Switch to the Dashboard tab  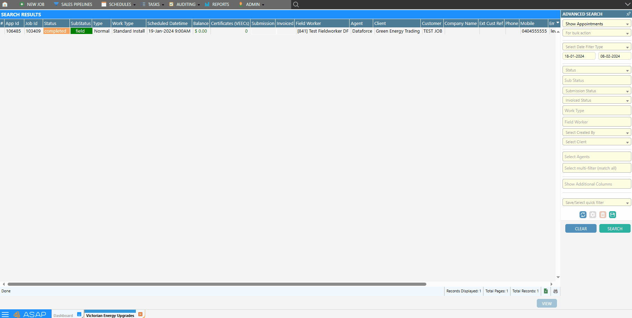tap(63, 315)
